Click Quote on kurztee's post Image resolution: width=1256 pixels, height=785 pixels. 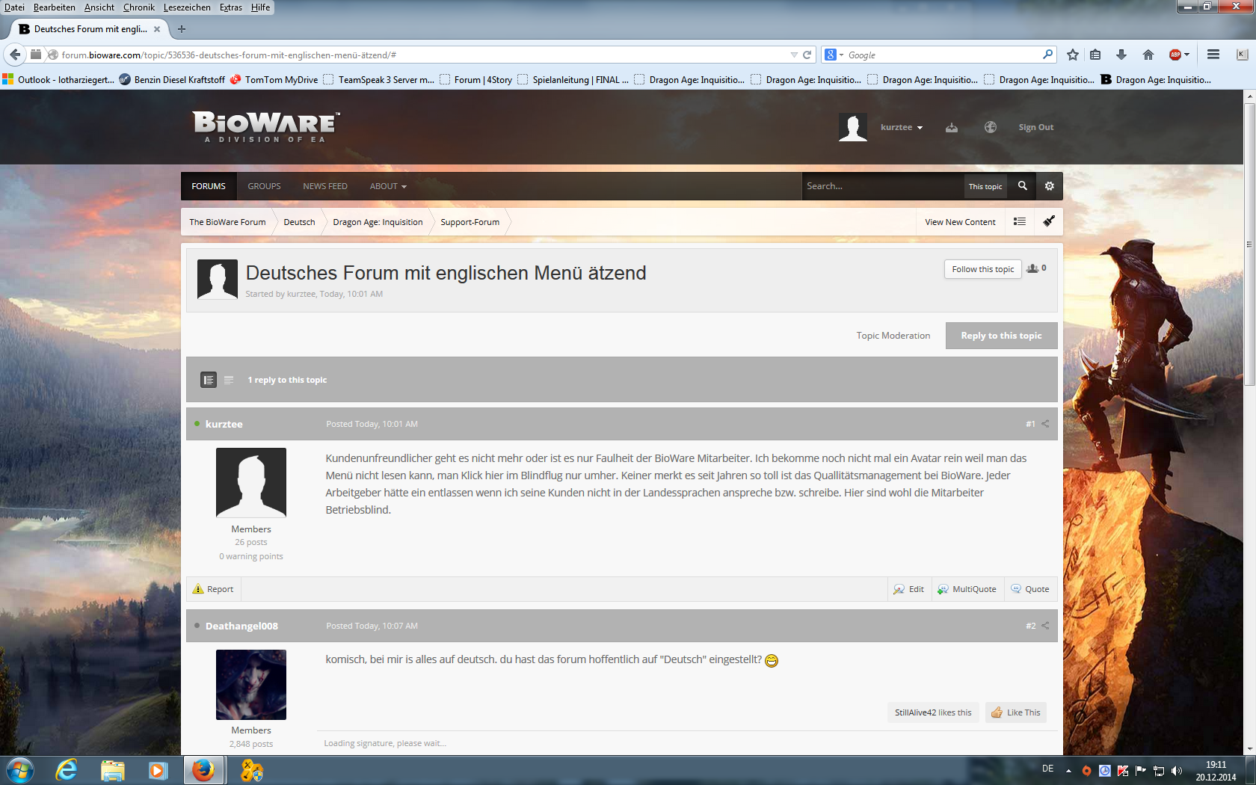tap(1030, 589)
